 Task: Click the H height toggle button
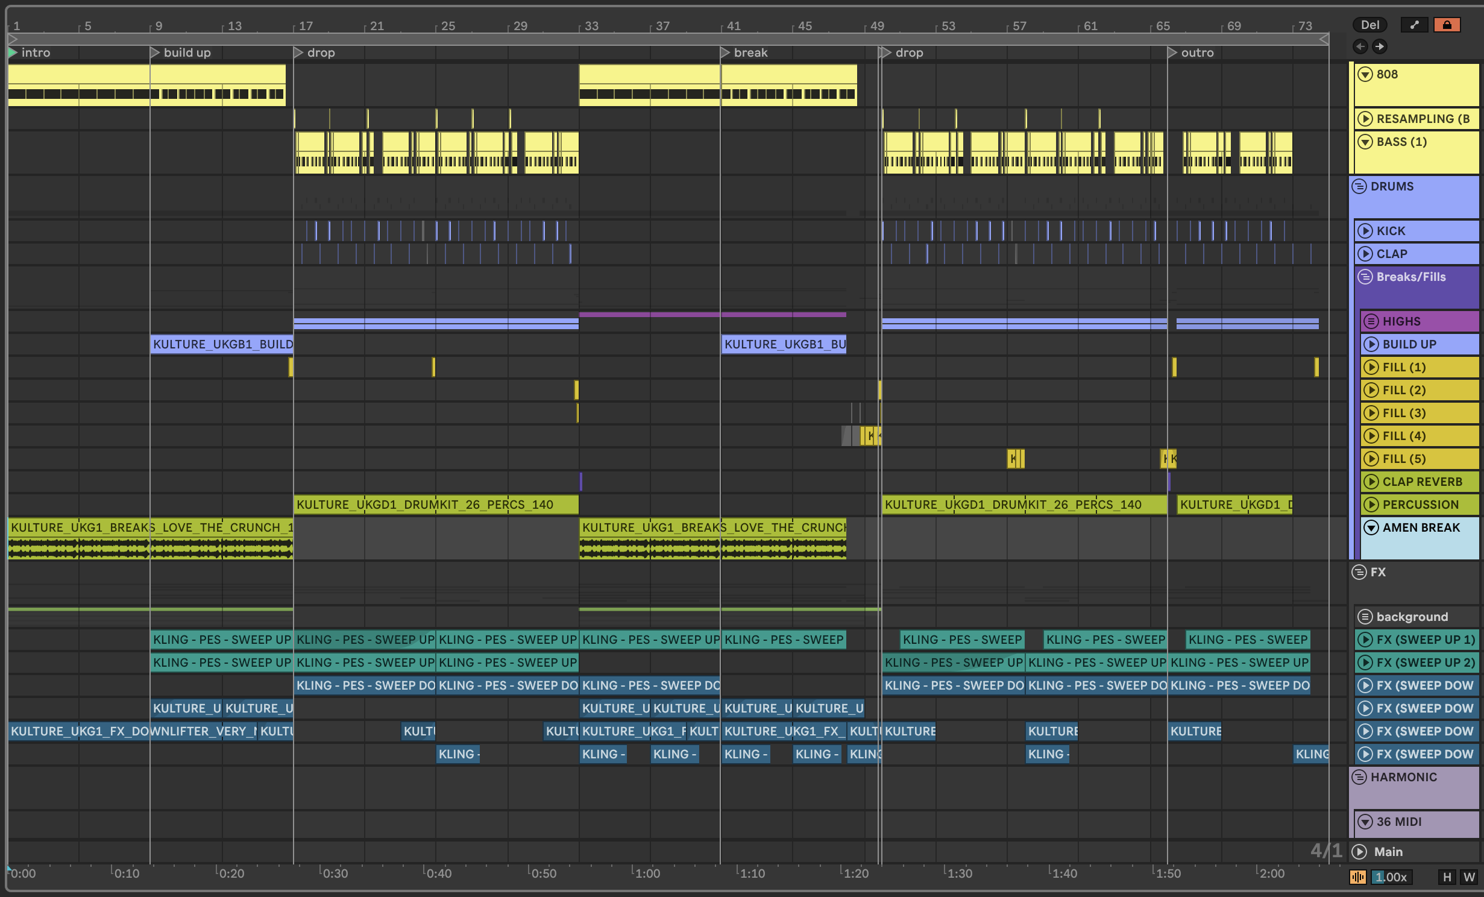(x=1447, y=877)
